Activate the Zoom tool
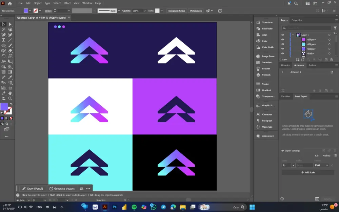 [10, 99]
